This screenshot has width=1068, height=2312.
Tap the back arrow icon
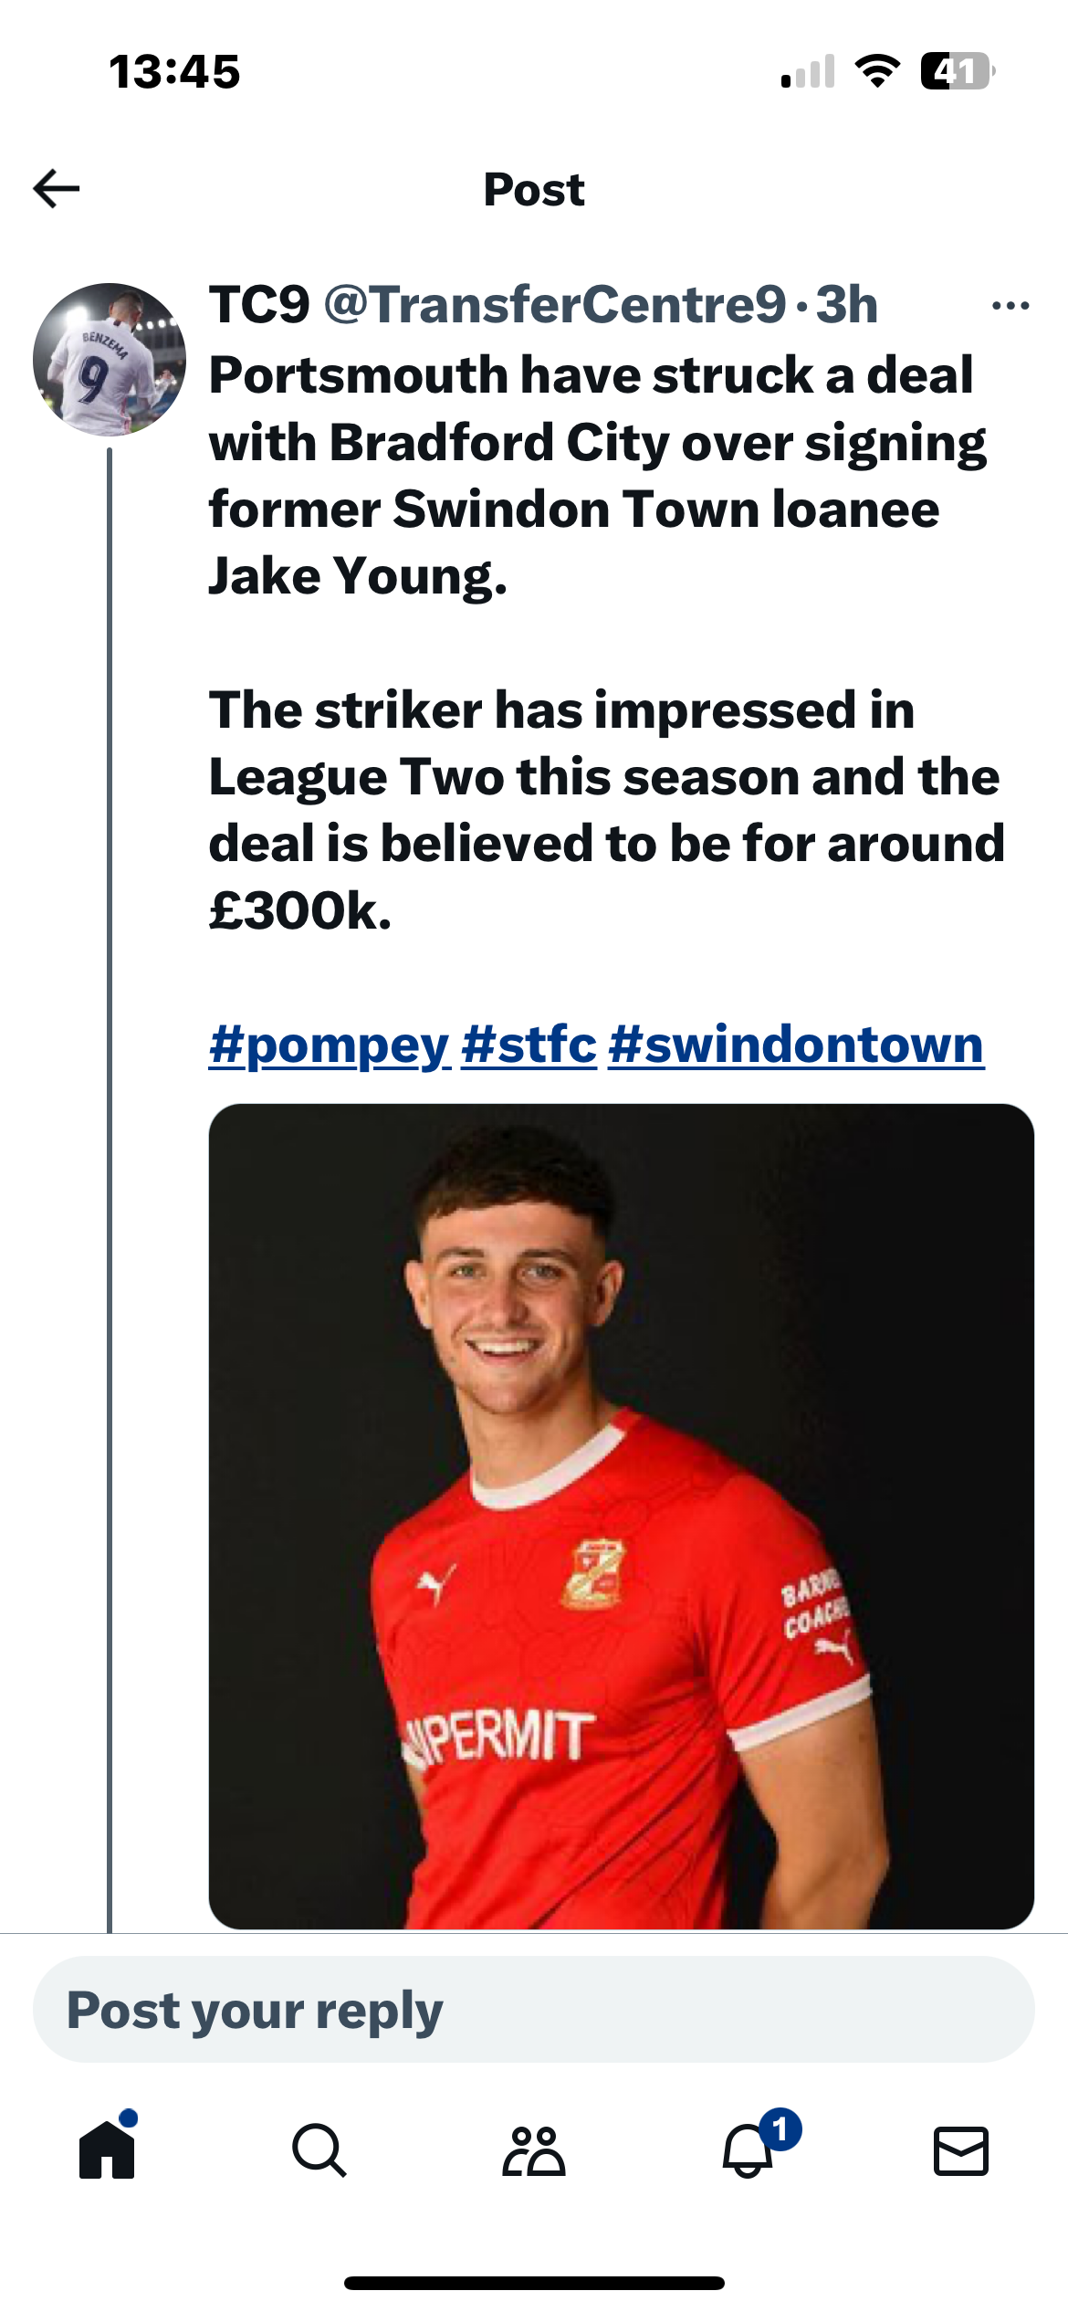[57, 189]
